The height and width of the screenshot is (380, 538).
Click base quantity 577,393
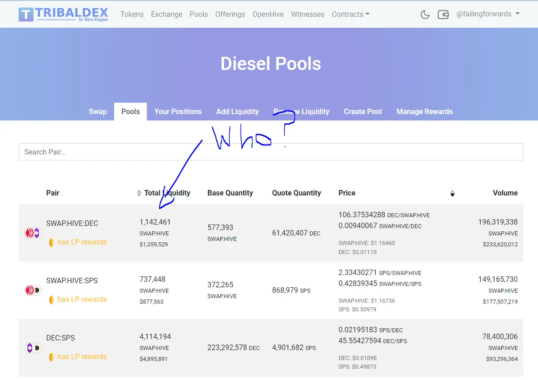(220, 227)
